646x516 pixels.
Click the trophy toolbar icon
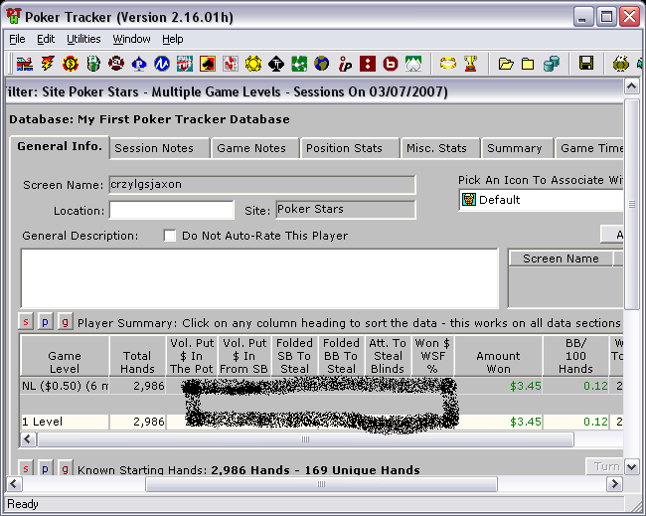pos(470,64)
